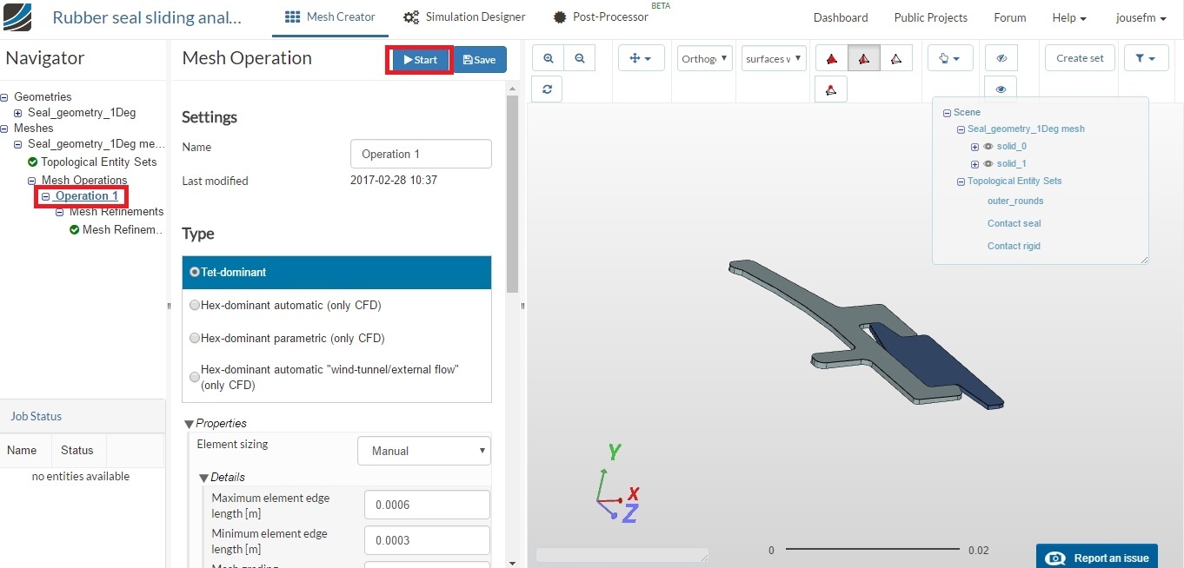Open the move/pan view dropdown
Viewport: 1184px width, 568px height.
(642, 58)
